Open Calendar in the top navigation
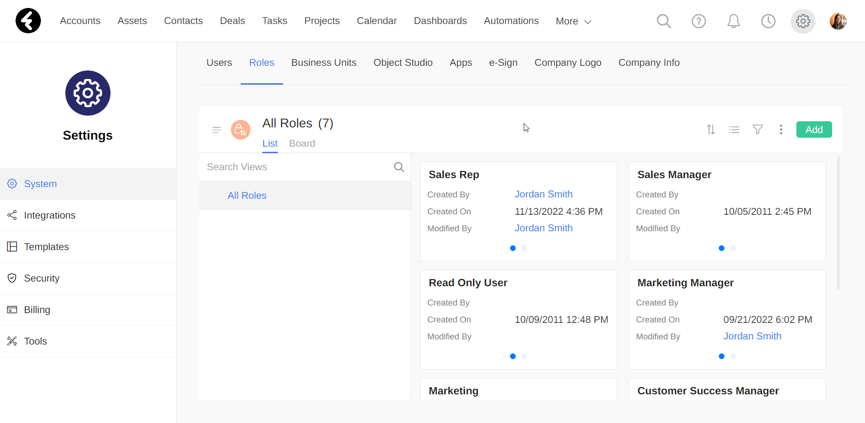Screen dimensions: 865x423 tap(377, 21)
